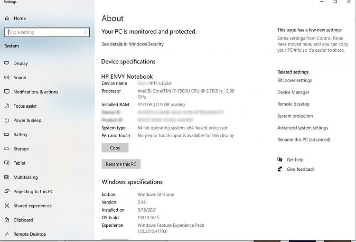Open Remote desktop related setting
Screen dimensions: 356x242
click(293, 104)
